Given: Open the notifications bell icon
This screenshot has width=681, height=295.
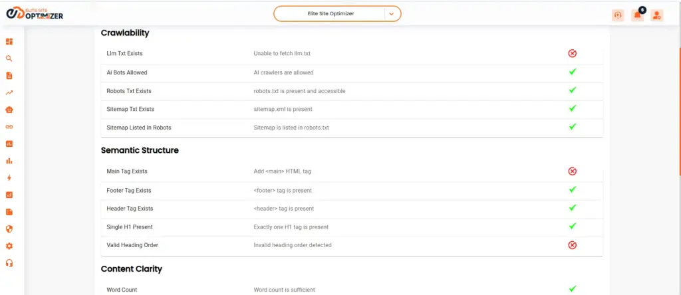Looking at the screenshot, I should click(637, 15).
